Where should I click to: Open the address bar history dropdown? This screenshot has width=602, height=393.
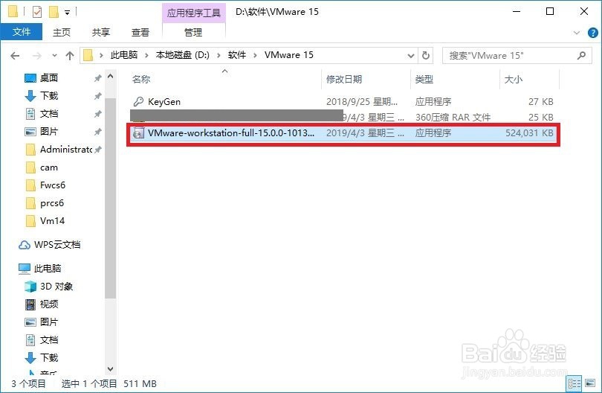point(411,56)
